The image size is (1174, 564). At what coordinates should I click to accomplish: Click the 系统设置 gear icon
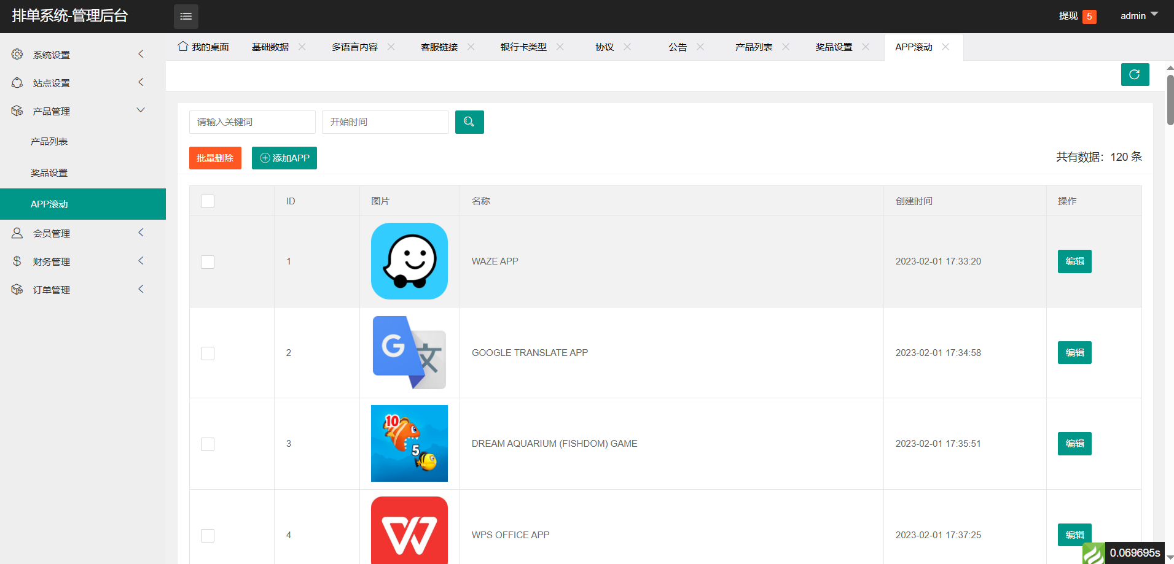point(17,55)
